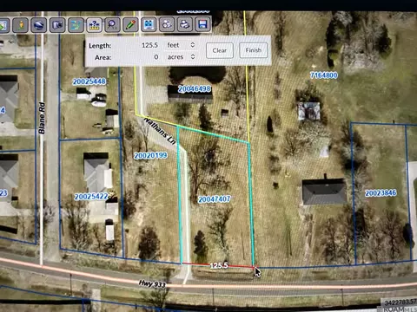This screenshot has width=417, height=312.
Task: Select parcel label 20046498
Action: pyautogui.click(x=195, y=88)
